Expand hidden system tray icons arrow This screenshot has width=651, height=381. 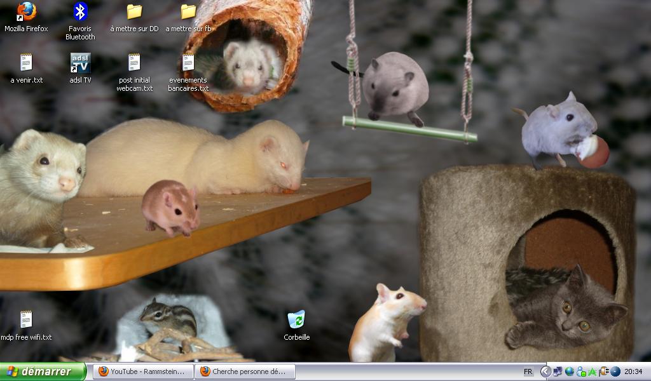[545, 371]
